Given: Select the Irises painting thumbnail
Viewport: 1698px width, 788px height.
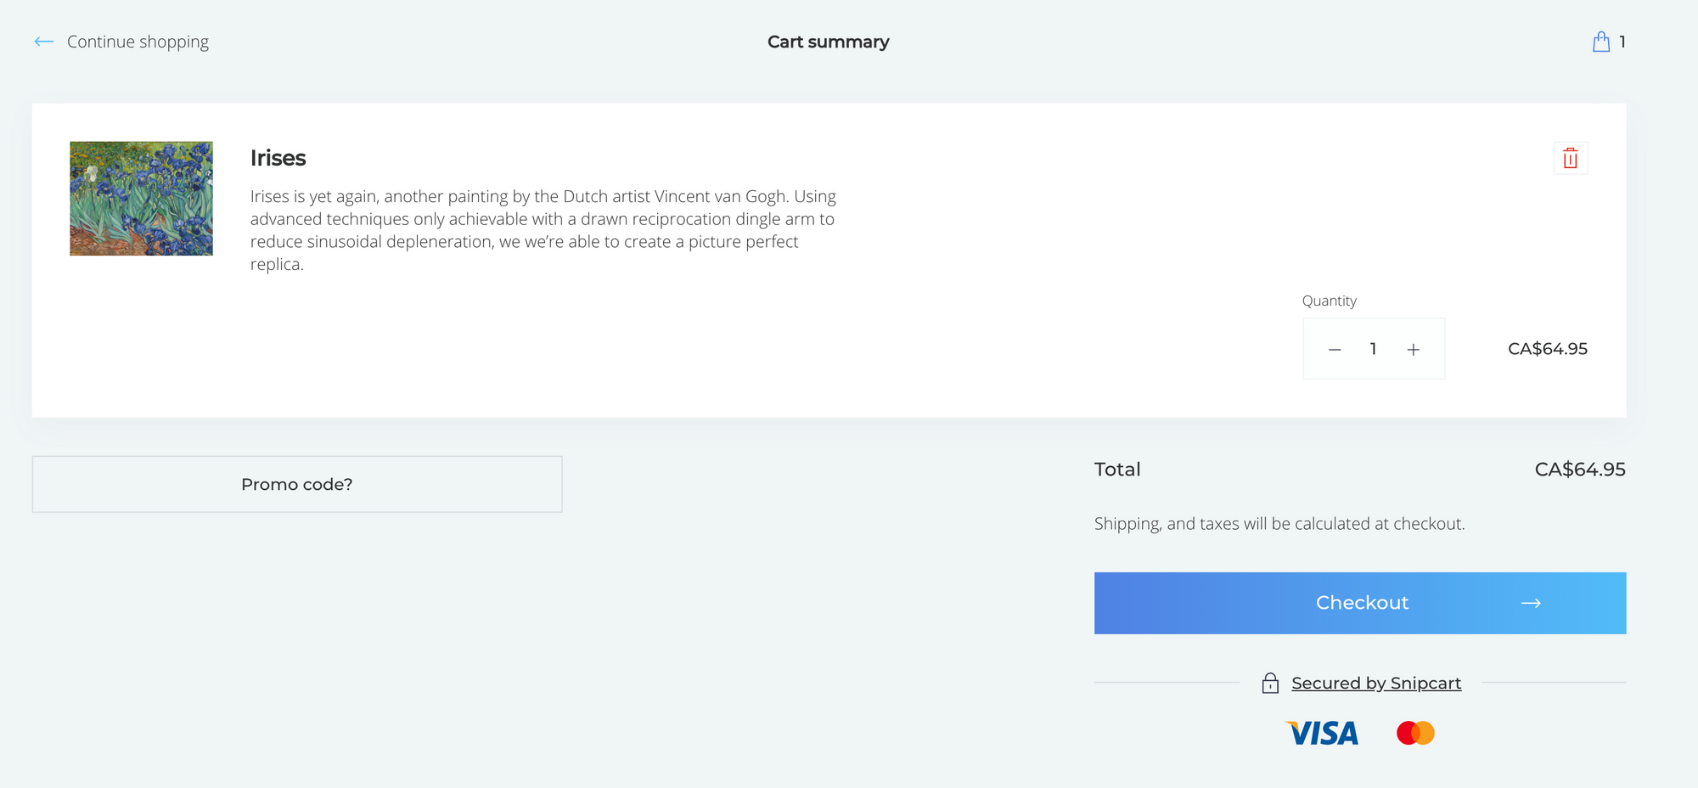Looking at the screenshot, I should tap(141, 199).
